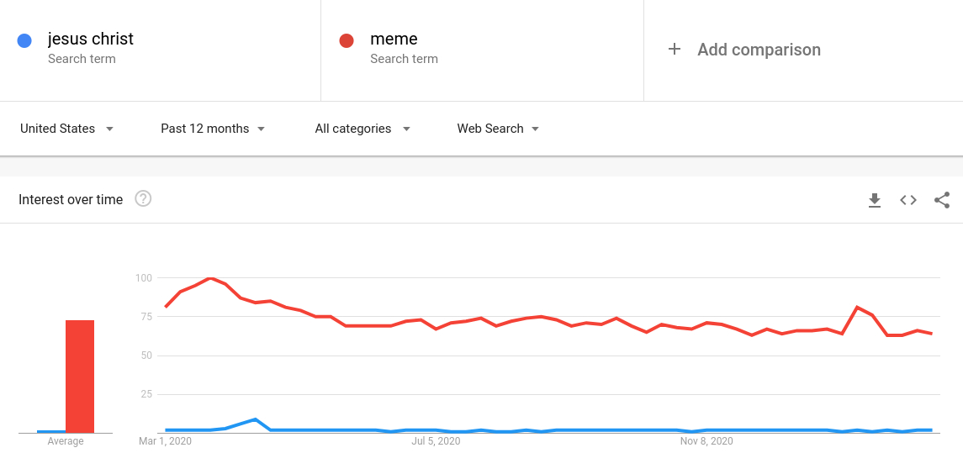Edit the meme search term
This screenshot has width=963, height=453.
pos(394,40)
